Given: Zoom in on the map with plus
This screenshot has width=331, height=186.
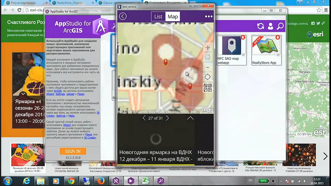Looking at the screenshot, I should pyautogui.click(x=207, y=48).
